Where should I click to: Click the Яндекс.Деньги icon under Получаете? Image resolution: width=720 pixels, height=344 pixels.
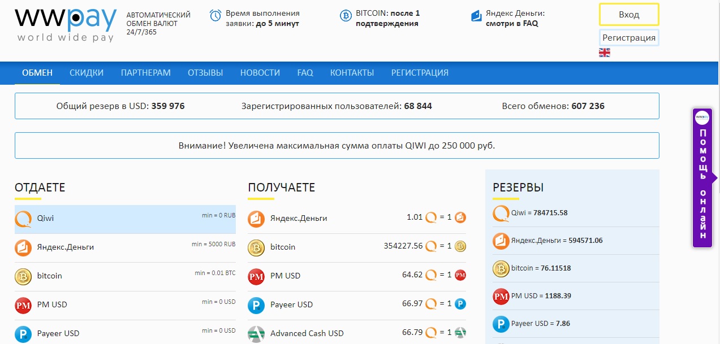point(256,219)
